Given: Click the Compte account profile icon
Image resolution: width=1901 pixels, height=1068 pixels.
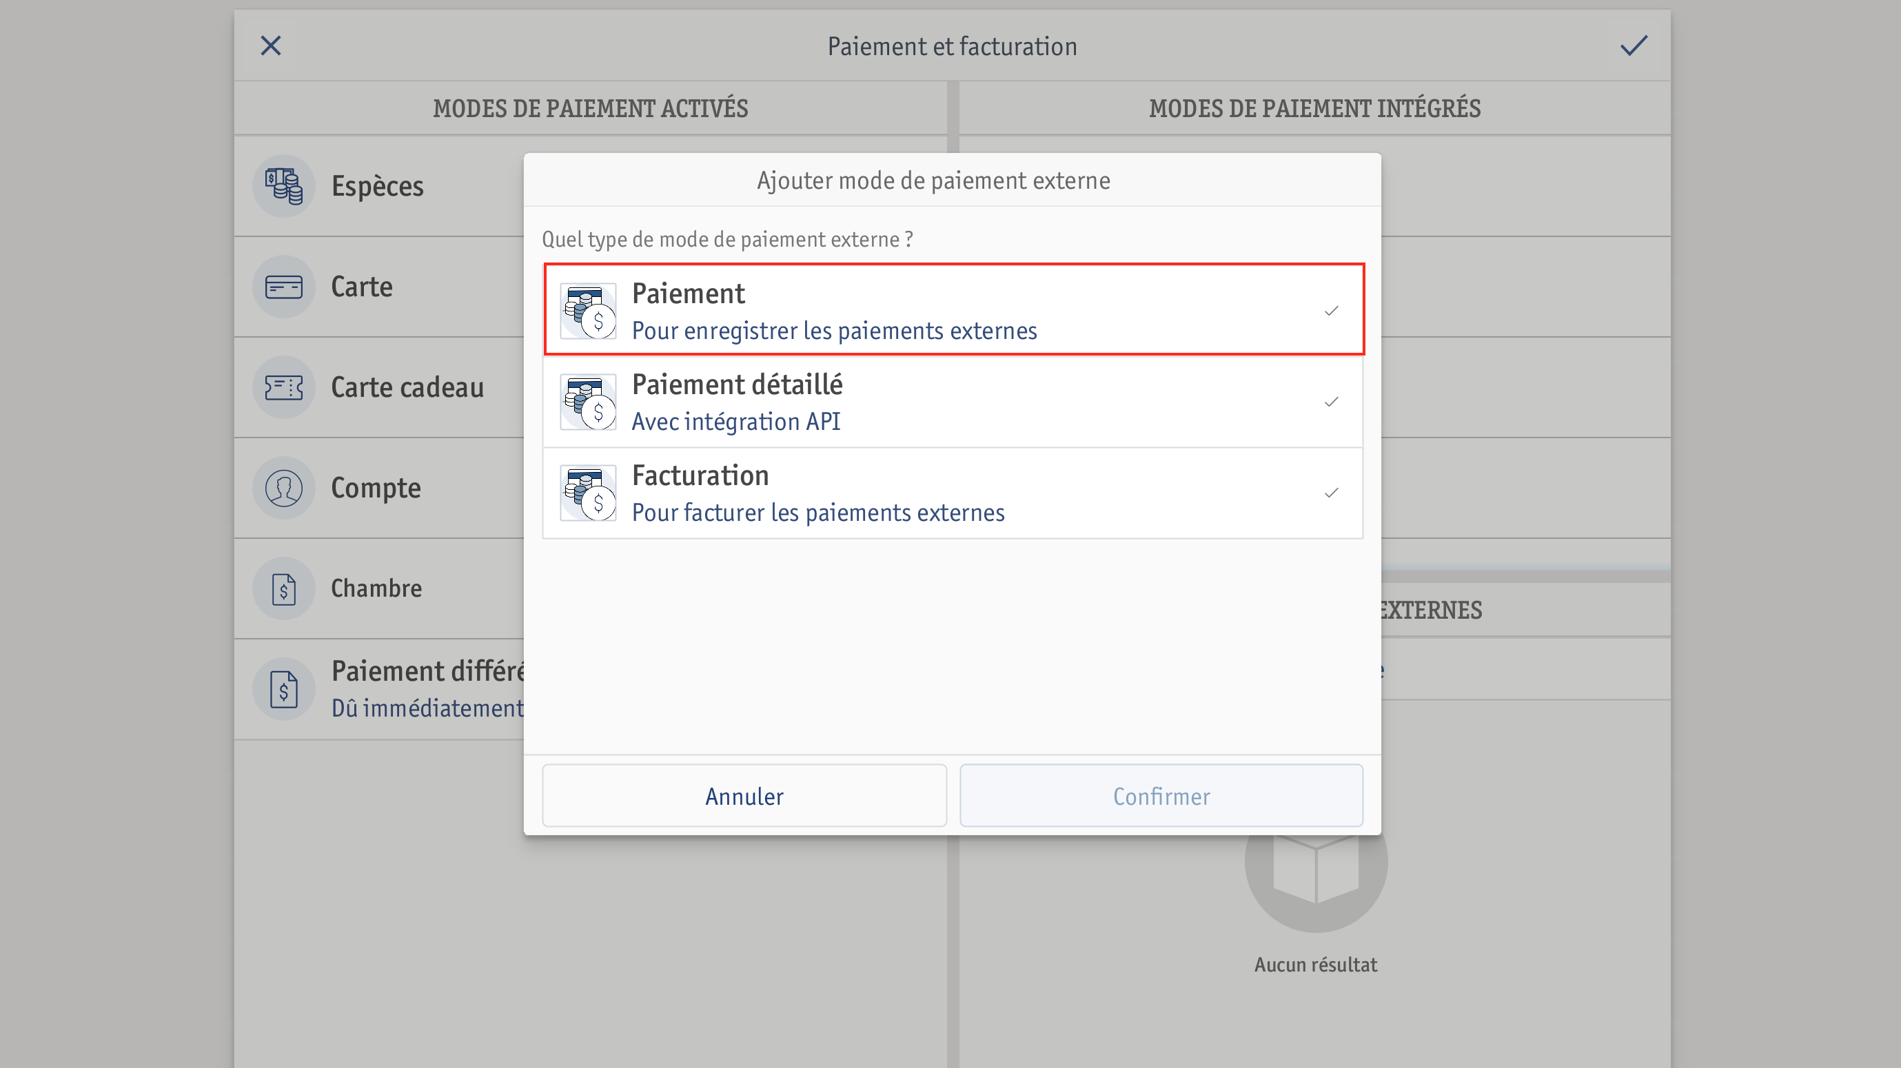Looking at the screenshot, I should [284, 488].
